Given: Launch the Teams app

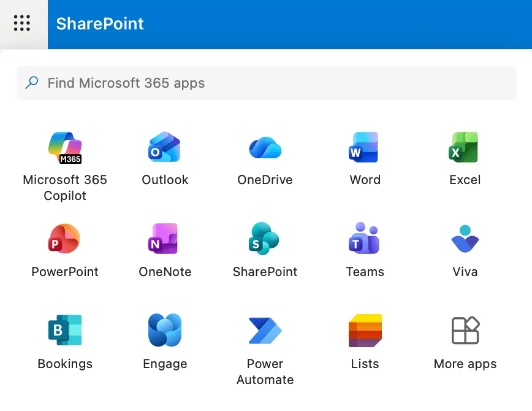Looking at the screenshot, I should (365, 251).
